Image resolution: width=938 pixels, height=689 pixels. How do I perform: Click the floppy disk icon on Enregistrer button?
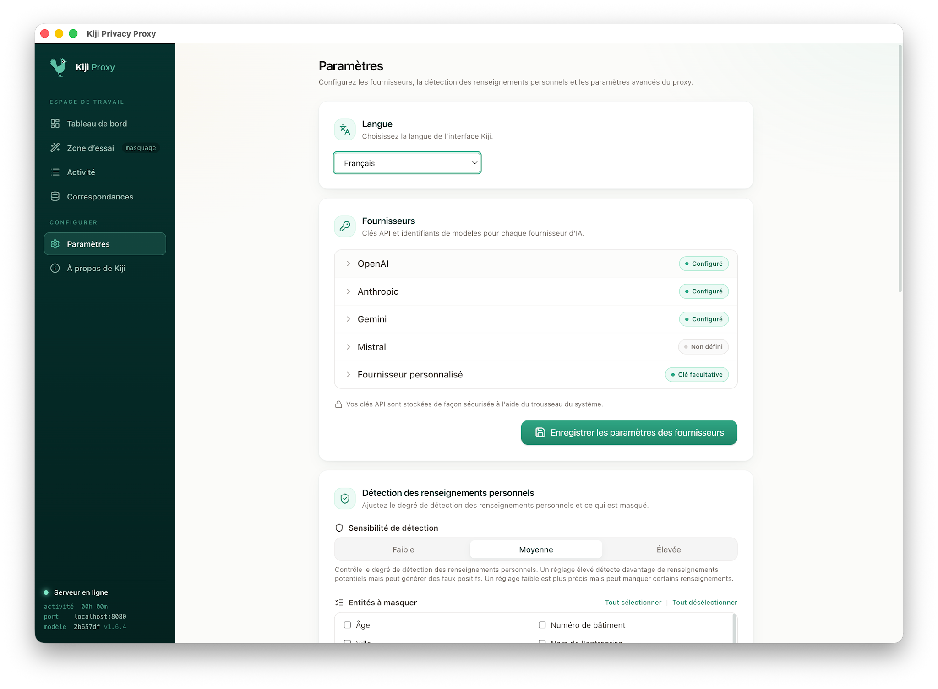[540, 432]
